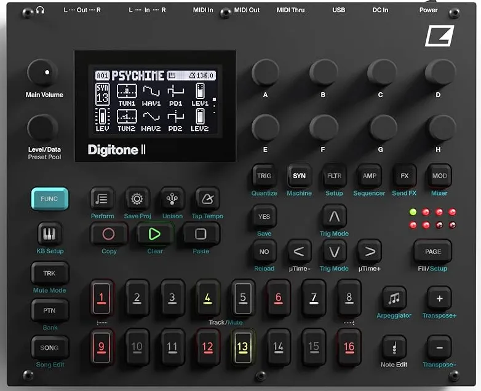
Task: Click the PTN pattern button
Action: (x=49, y=310)
